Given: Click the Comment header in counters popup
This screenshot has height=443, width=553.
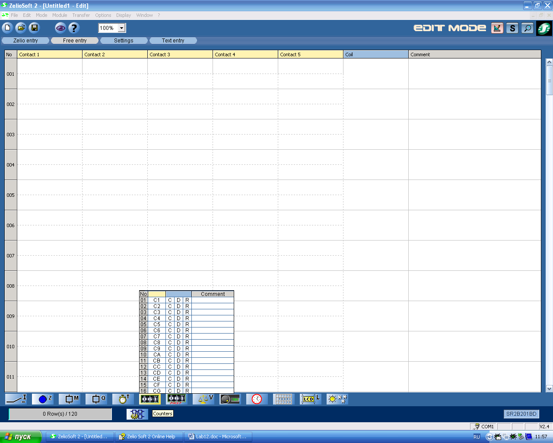Looking at the screenshot, I should [x=213, y=294].
